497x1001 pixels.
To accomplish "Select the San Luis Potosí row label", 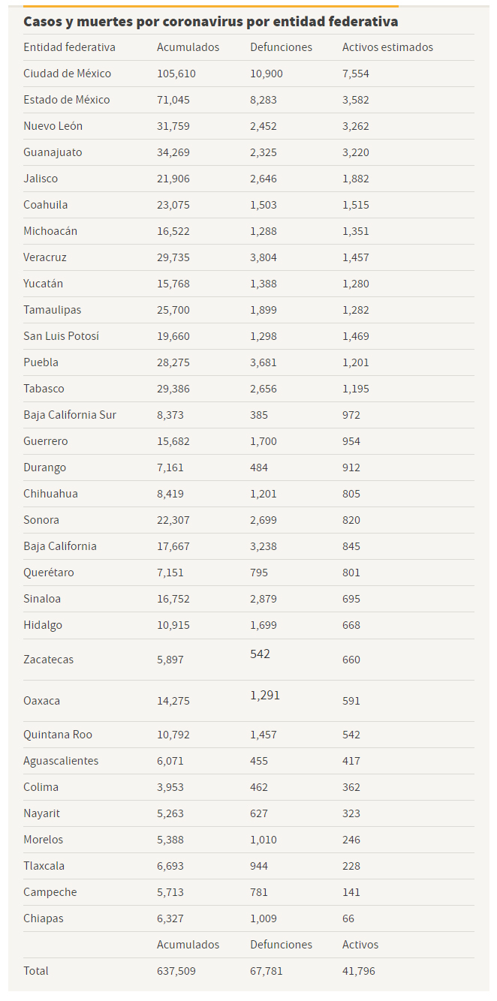I will 61,336.
